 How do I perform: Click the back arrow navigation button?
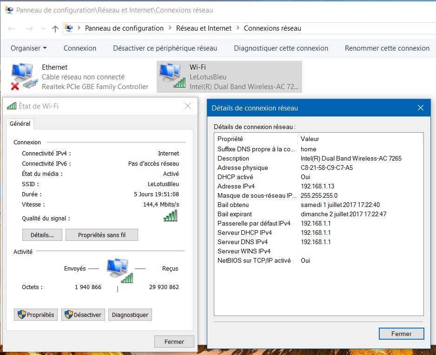(12, 29)
